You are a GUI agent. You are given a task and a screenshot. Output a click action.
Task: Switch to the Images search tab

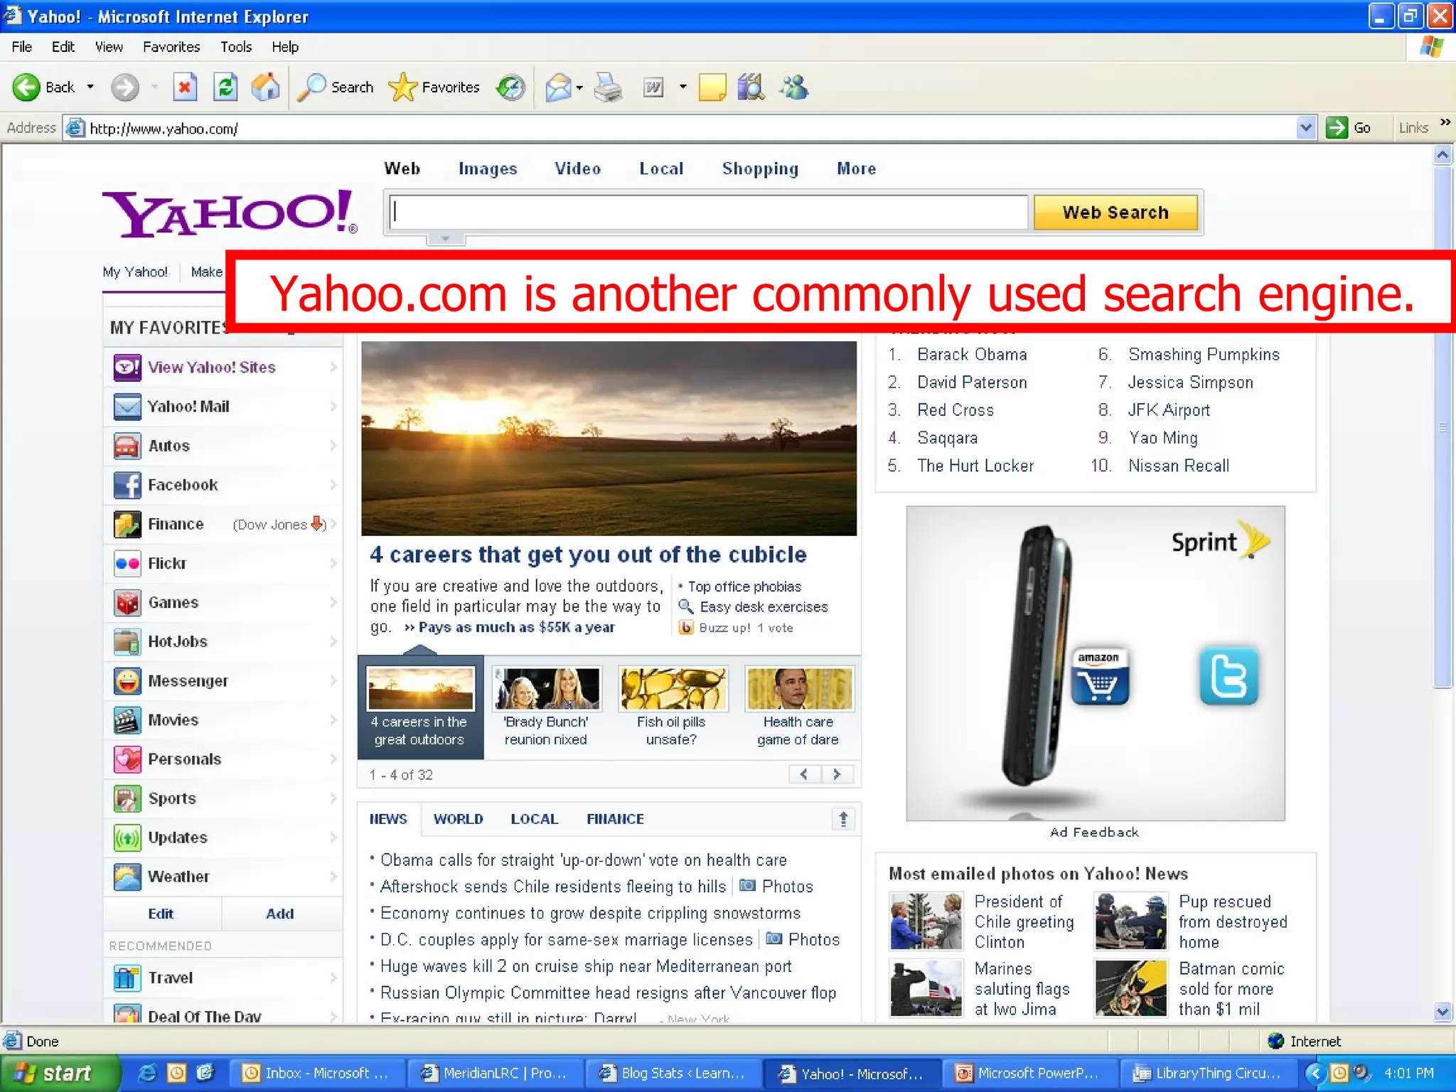(x=488, y=168)
